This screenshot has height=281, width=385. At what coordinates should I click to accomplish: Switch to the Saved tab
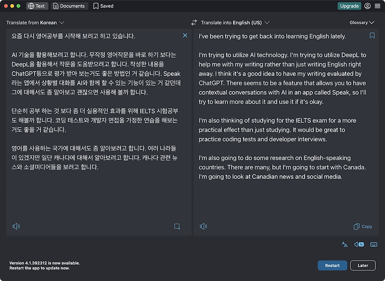pos(103,6)
